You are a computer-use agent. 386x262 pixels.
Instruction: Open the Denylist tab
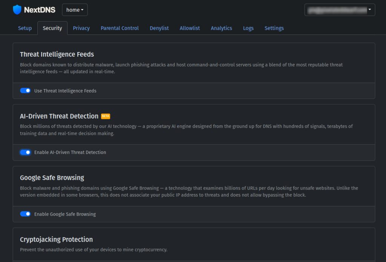(x=159, y=28)
